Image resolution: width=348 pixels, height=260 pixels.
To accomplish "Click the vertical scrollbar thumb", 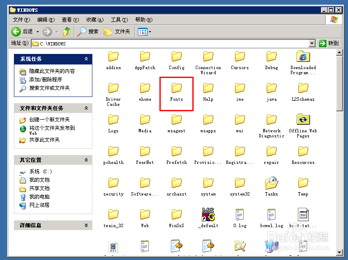I will [339, 83].
